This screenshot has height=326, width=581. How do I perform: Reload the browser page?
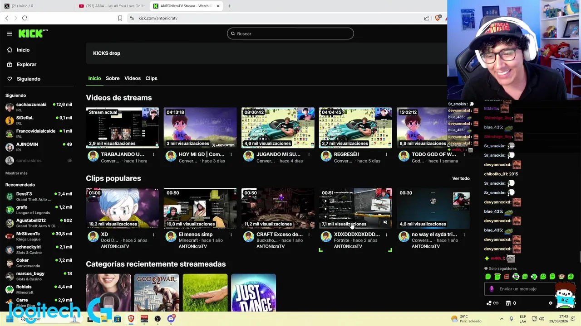tap(25, 18)
